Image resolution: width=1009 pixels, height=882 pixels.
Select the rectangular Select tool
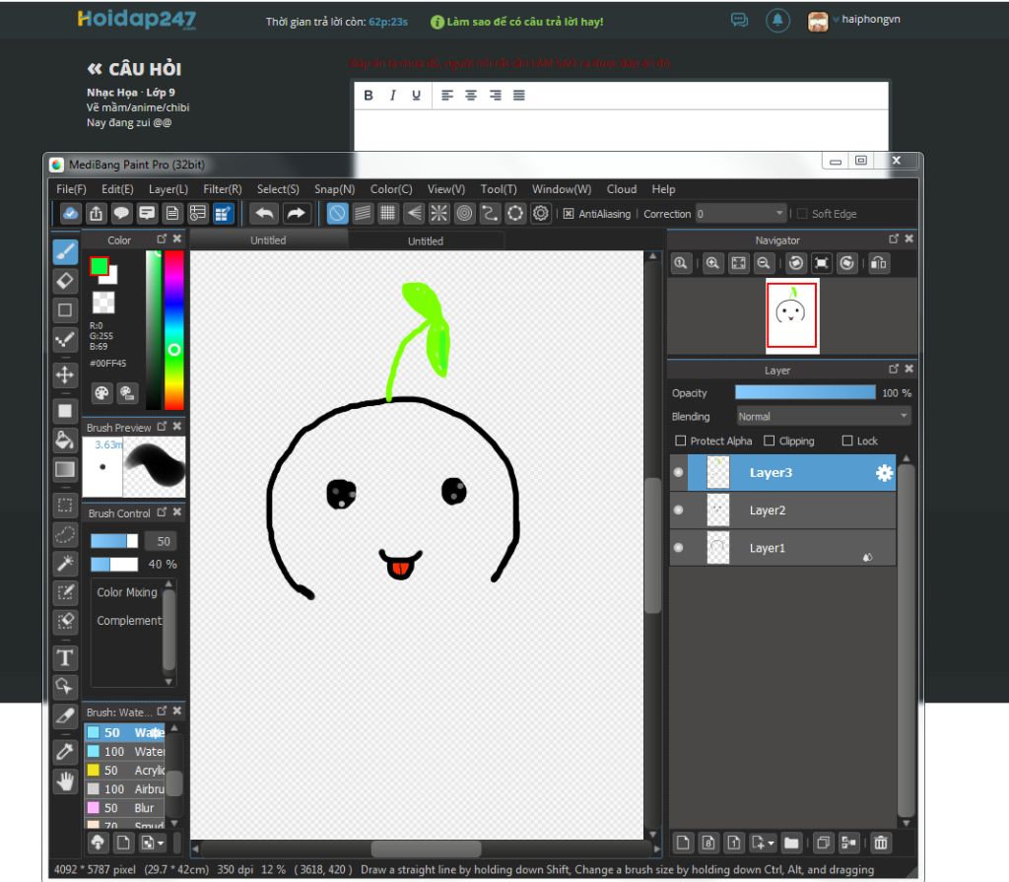click(65, 505)
